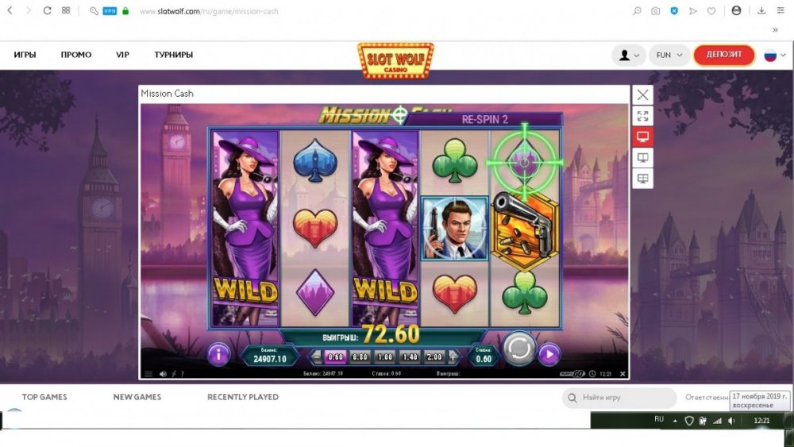Select the 2.00 bet value
The width and height of the screenshot is (794, 447).
point(434,357)
